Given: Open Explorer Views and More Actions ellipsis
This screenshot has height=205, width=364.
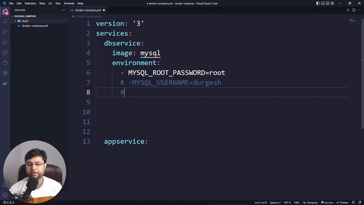Looking at the screenshot, I should [x=64, y=10].
